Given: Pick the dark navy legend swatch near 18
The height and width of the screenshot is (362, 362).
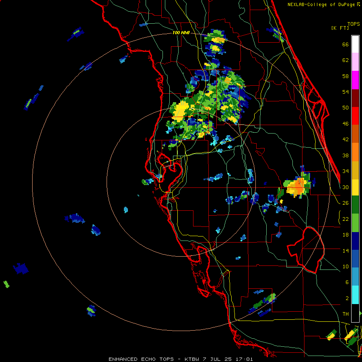Looking at the screenshot, I should tap(355, 241).
